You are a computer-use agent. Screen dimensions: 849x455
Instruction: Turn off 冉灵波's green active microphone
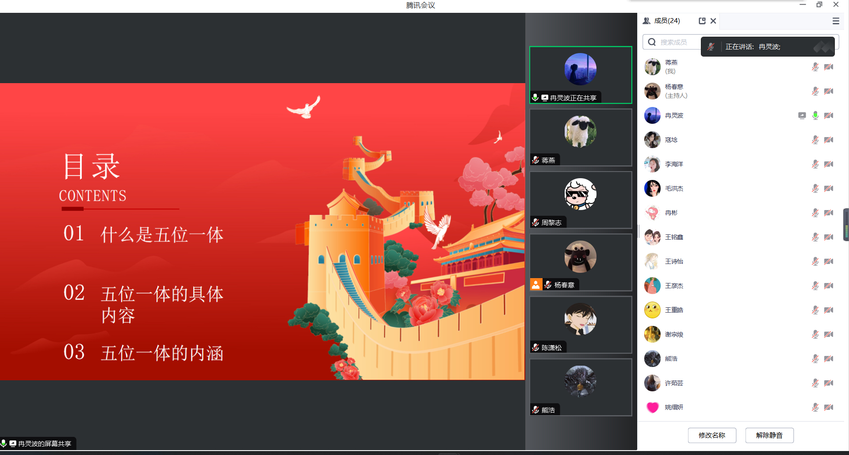point(815,115)
